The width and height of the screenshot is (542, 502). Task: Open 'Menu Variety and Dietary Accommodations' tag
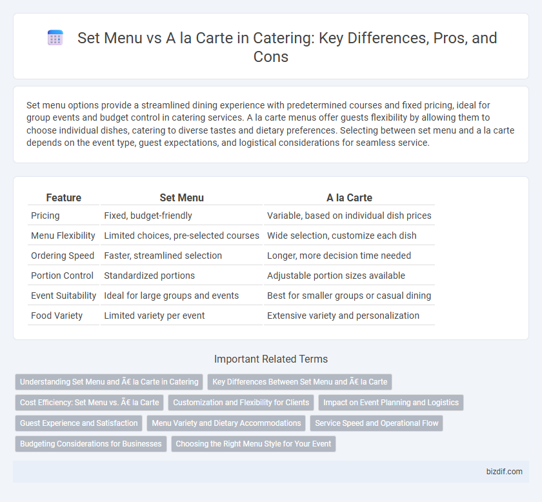(226, 423)
